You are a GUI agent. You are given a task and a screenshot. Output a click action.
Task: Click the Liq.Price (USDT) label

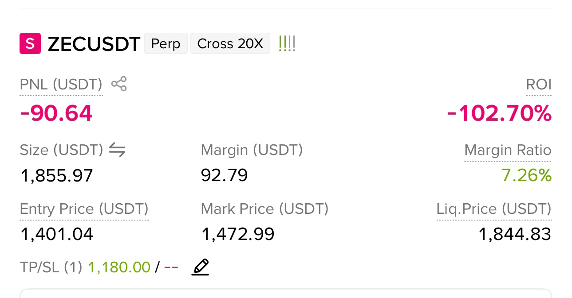[494, 209]
